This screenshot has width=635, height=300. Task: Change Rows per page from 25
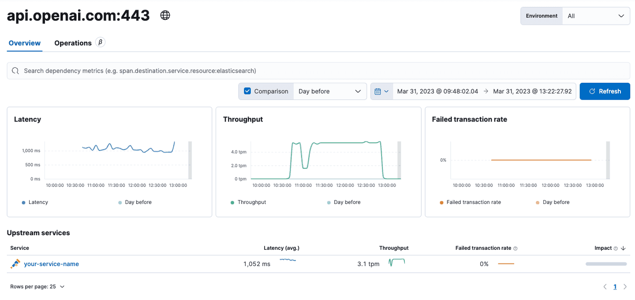[37, 286]
